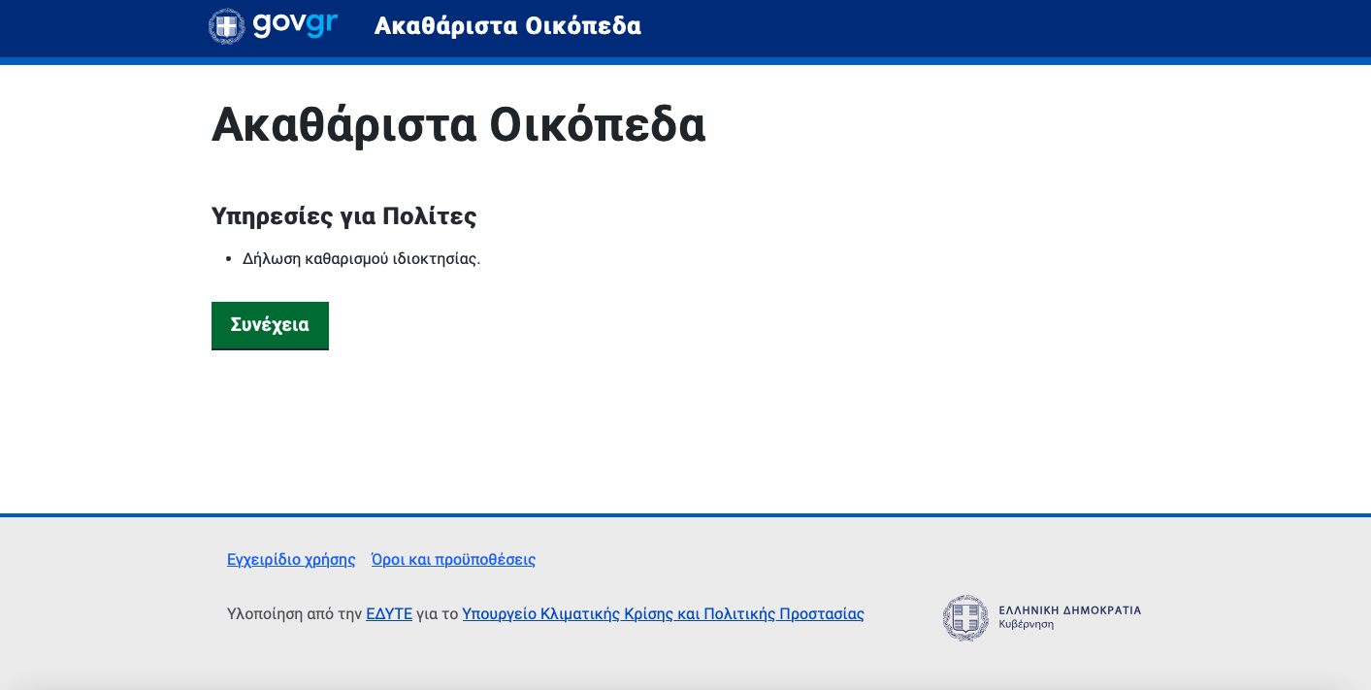Click the Υλοποίηση από την footer text
The height and width of the screenshot is (690, 1371).
[x=294, y=614]
